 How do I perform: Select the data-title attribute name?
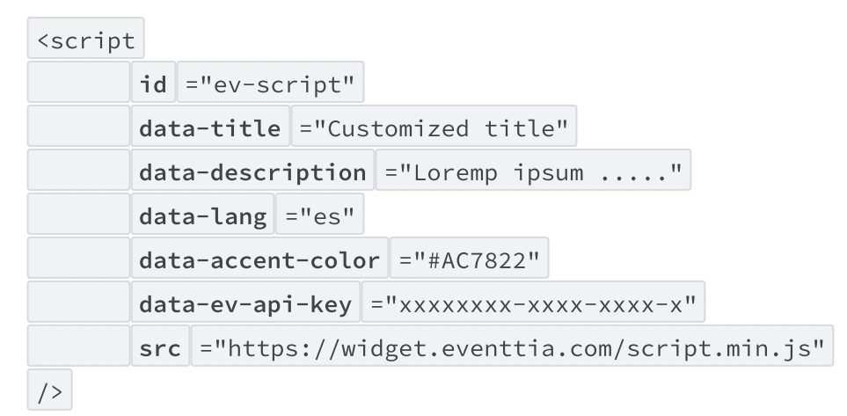point(210,129)
